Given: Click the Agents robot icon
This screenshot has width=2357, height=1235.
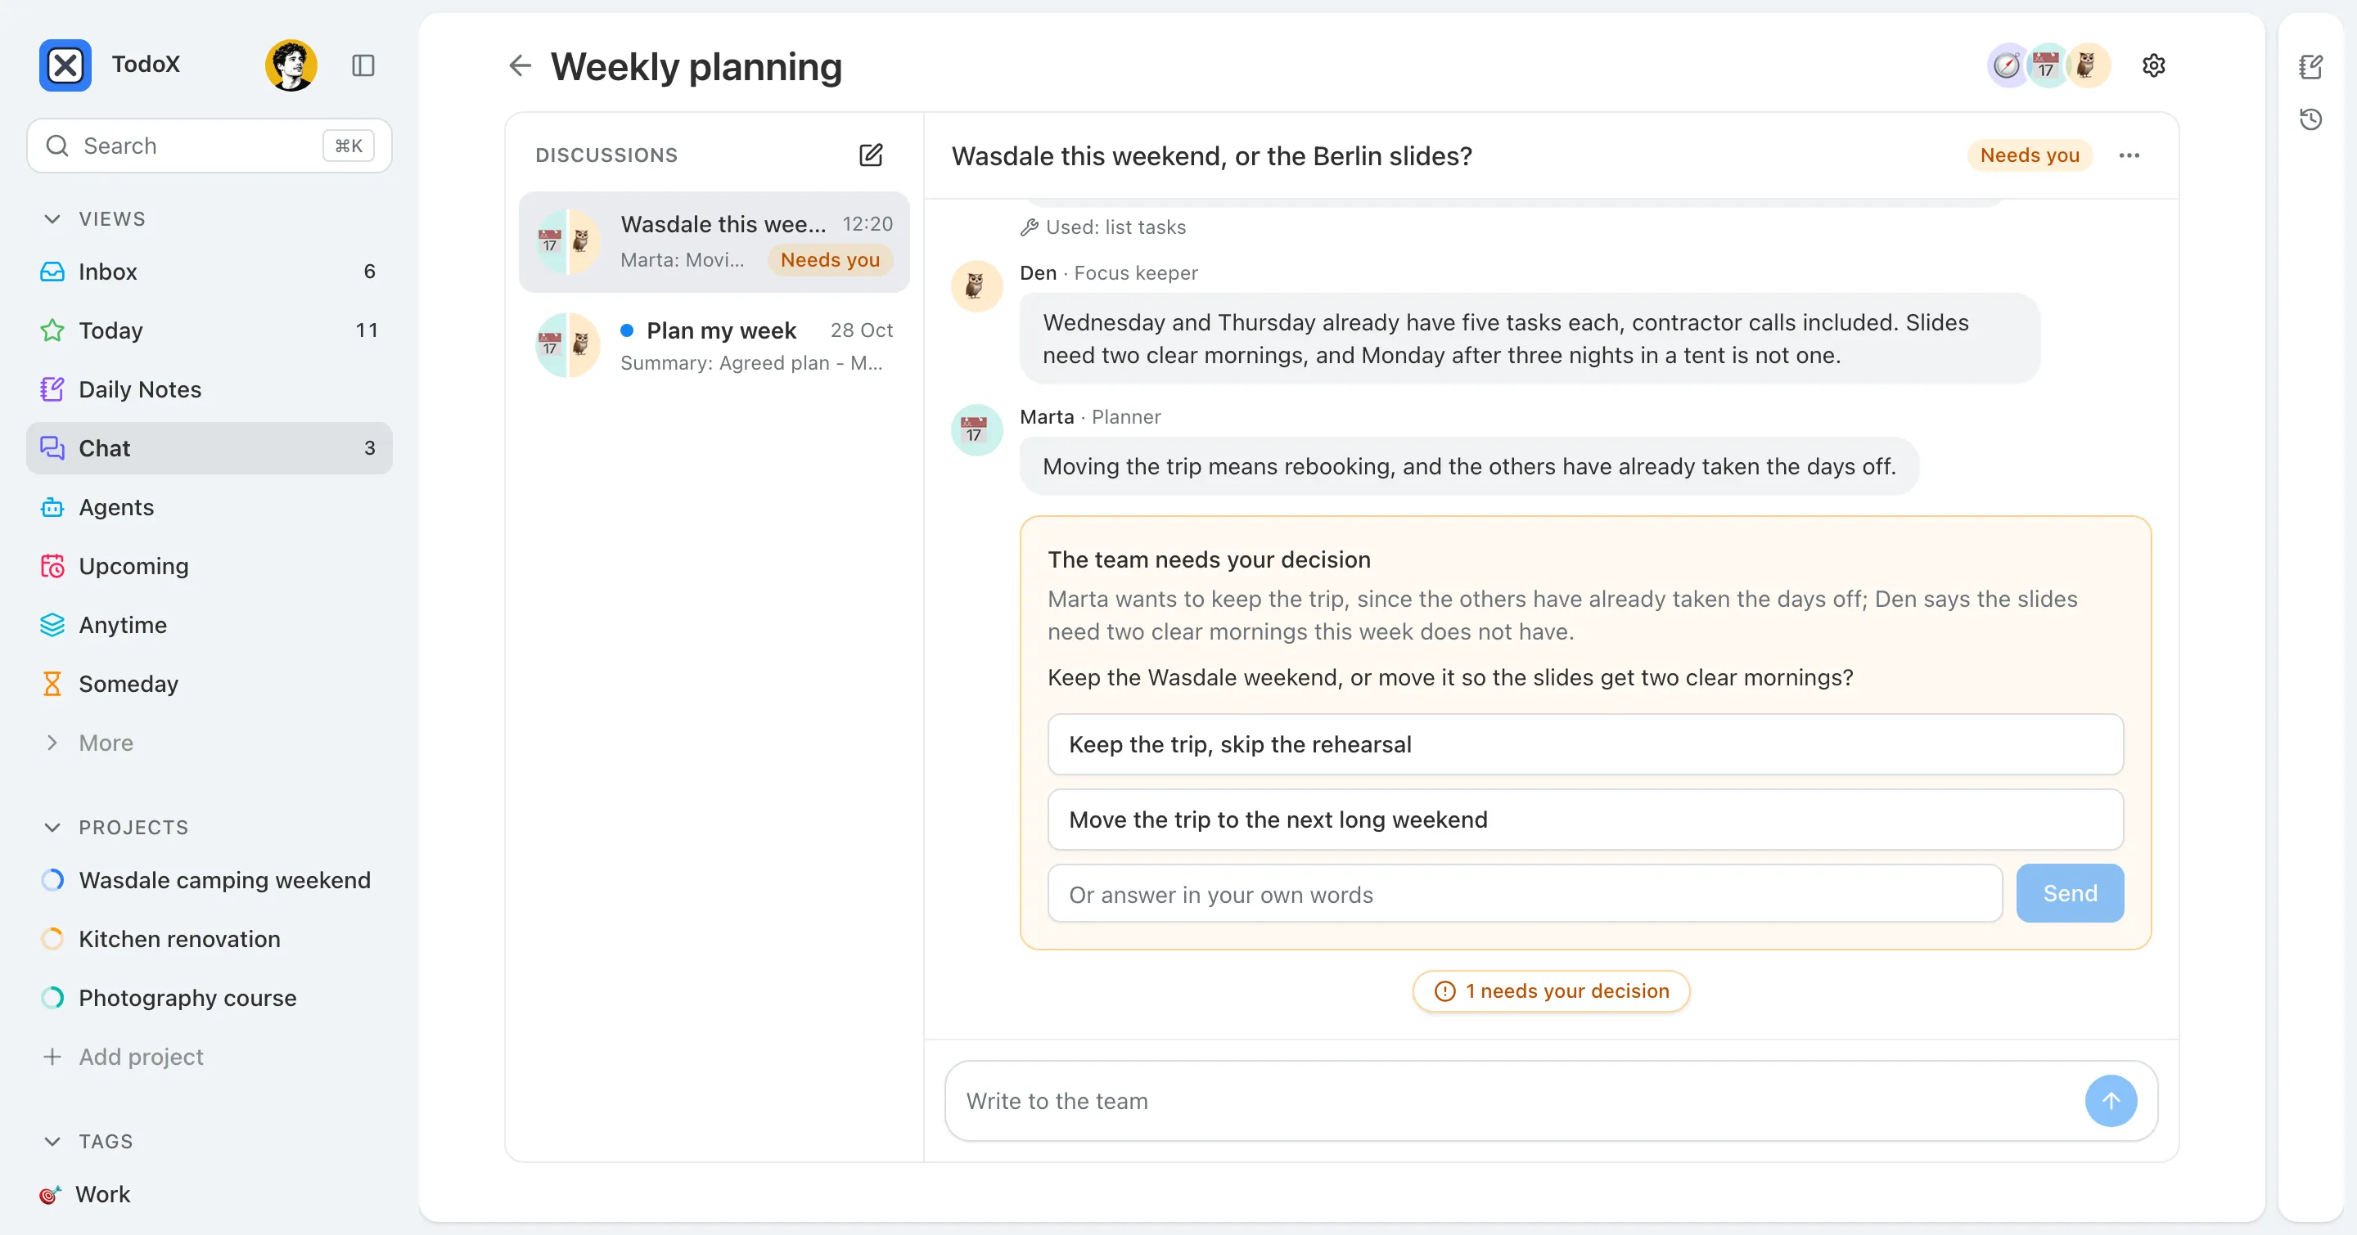Looking at the screenshot, I should click(52, 507).
